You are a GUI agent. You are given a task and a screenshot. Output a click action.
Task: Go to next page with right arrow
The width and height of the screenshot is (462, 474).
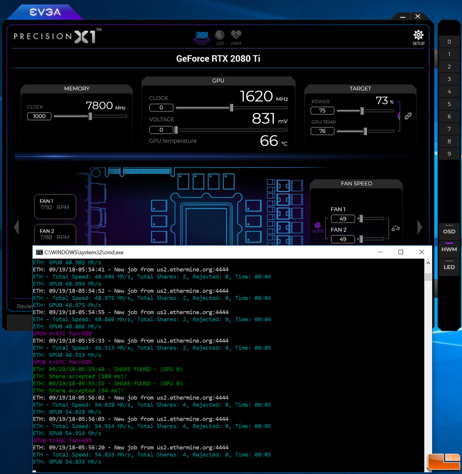(x=420, y=227)
